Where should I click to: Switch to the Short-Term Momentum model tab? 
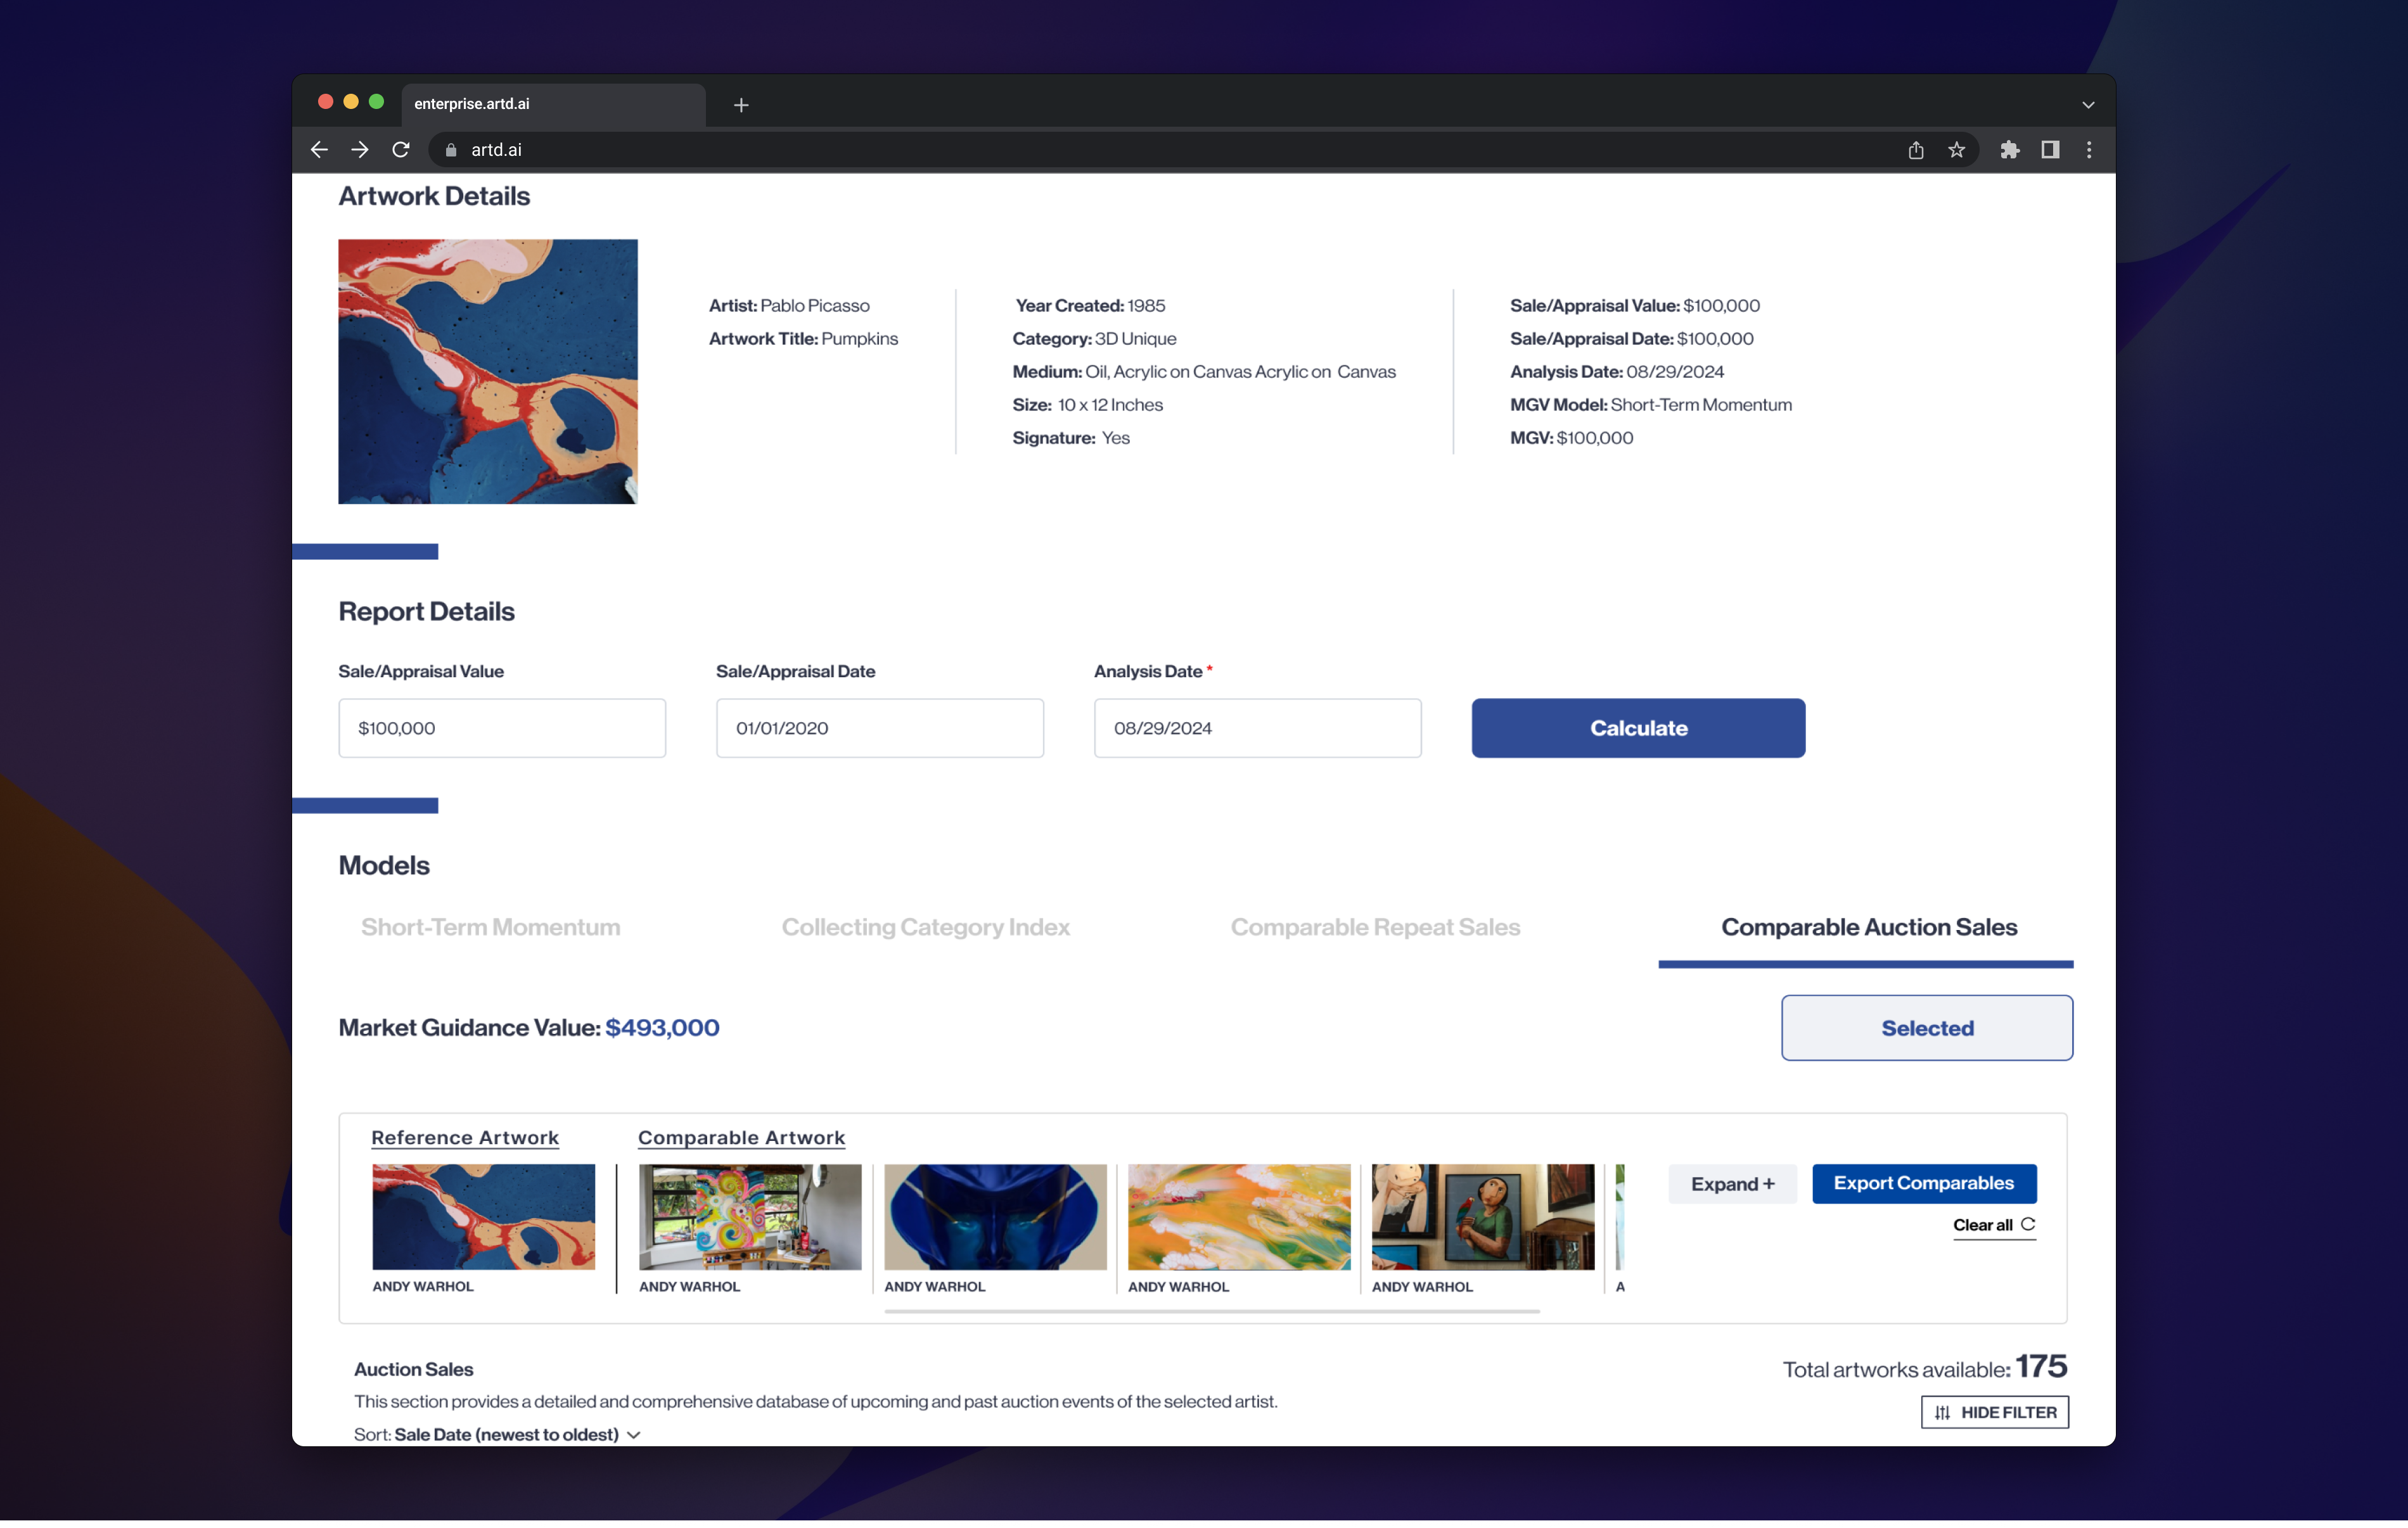click(x=491, y=927)
